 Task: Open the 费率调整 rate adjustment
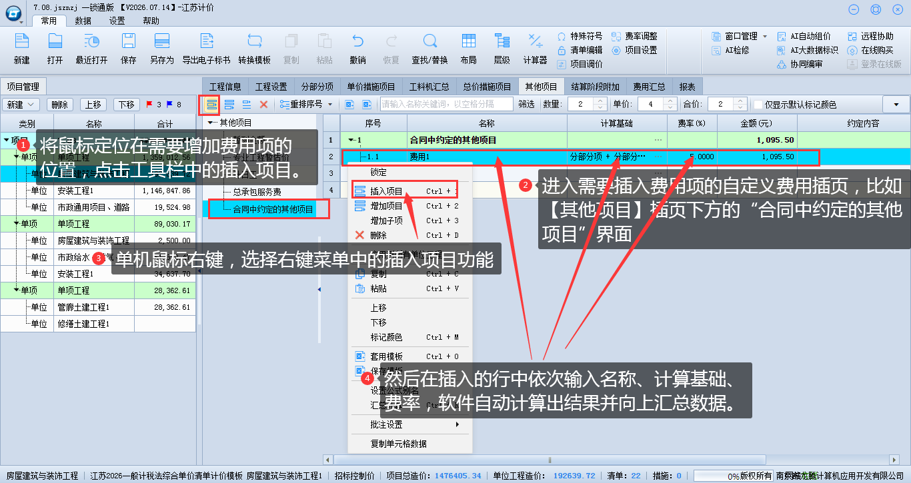[x=634, y=36]
